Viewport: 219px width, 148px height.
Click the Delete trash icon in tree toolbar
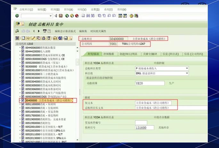click(49, 38)
